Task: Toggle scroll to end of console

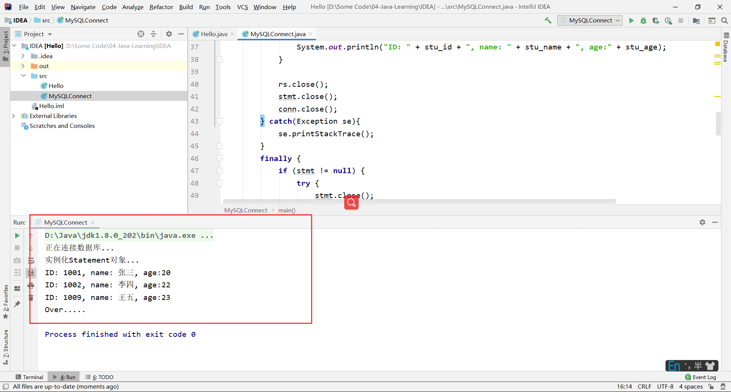Action: click(x=31, y=272)
